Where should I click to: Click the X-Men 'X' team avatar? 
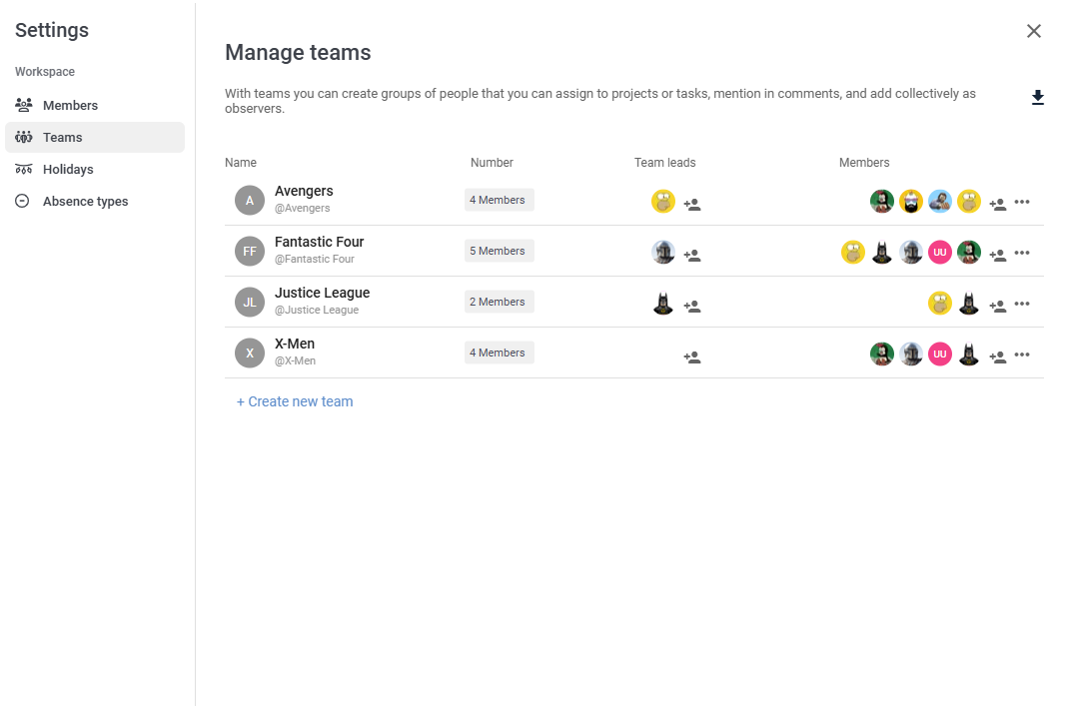pos(250,353)
